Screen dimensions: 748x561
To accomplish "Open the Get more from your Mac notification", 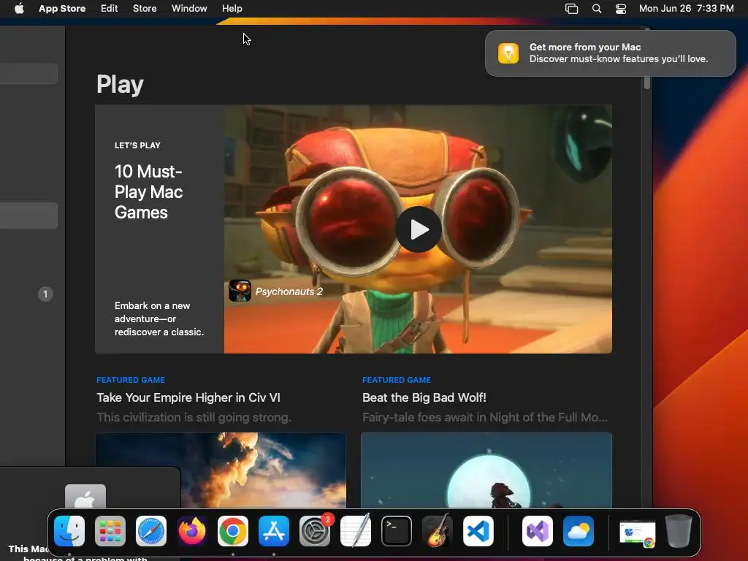I will pyautogui.click(x=611, y=53).
